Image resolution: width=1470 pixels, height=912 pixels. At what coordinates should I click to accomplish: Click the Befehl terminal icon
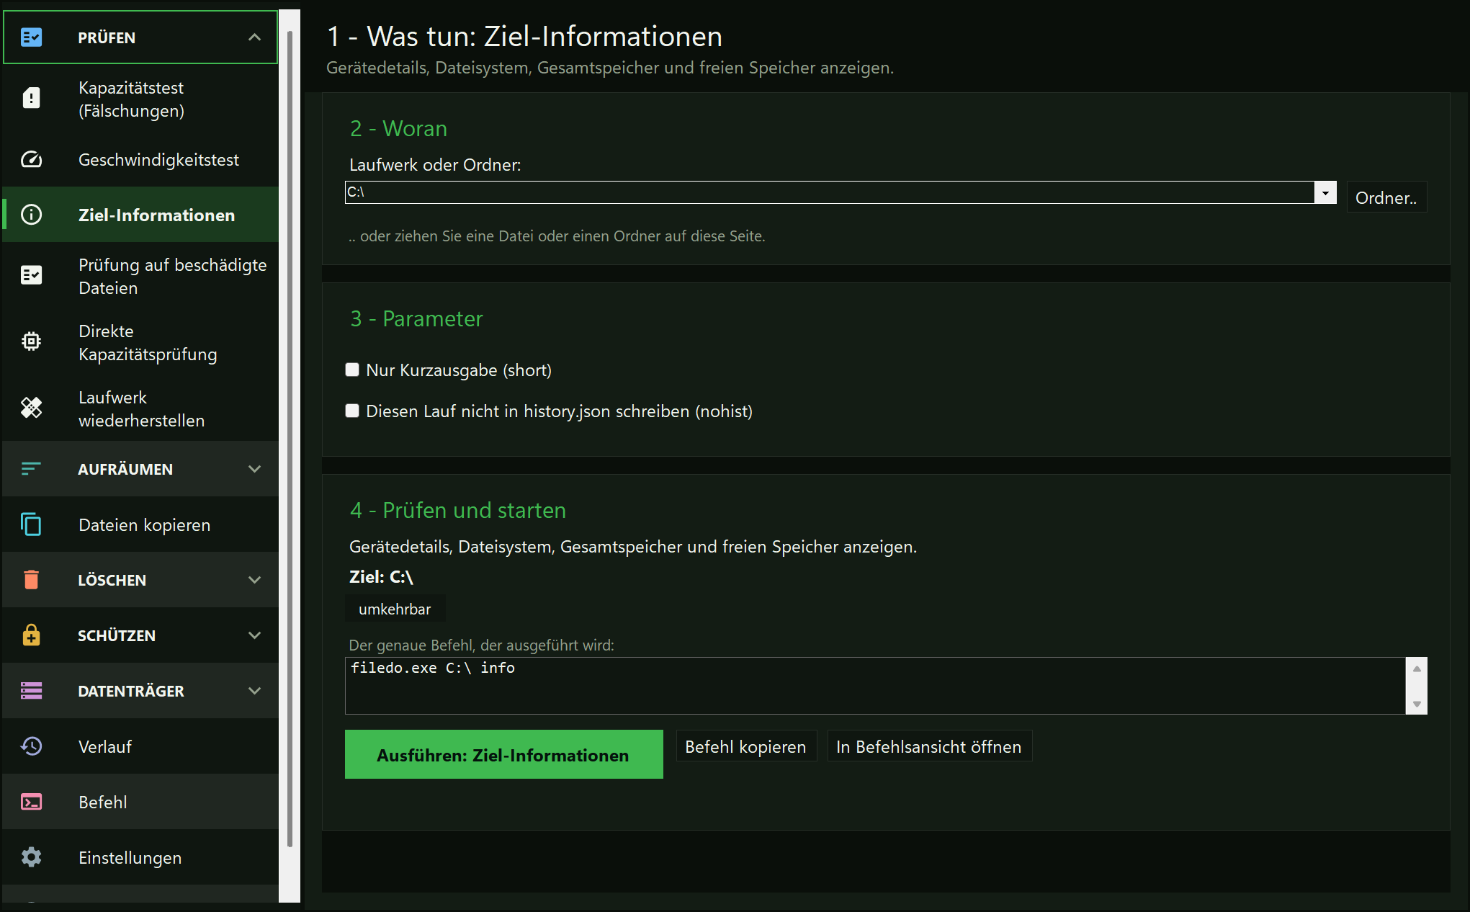[31, 802]
